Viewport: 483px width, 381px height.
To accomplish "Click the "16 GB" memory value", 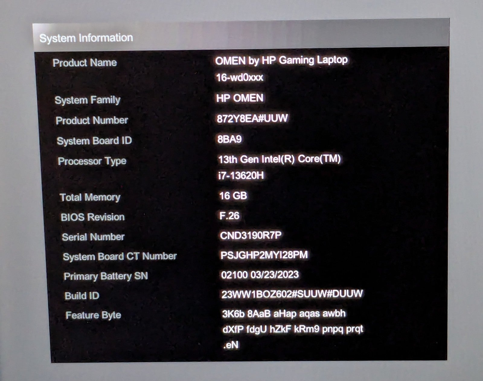I will 233,196.
